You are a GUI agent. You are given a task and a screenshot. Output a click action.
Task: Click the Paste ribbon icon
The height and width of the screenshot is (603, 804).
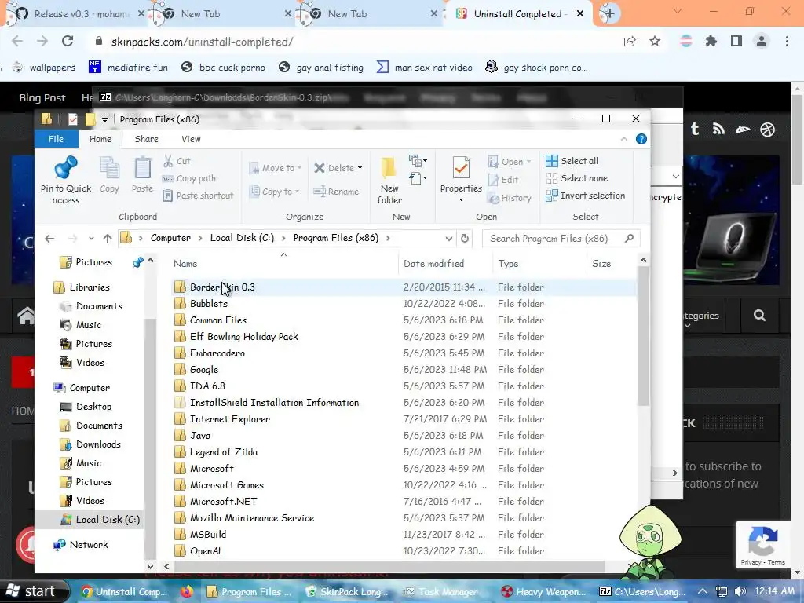click(x=143, y=175)
